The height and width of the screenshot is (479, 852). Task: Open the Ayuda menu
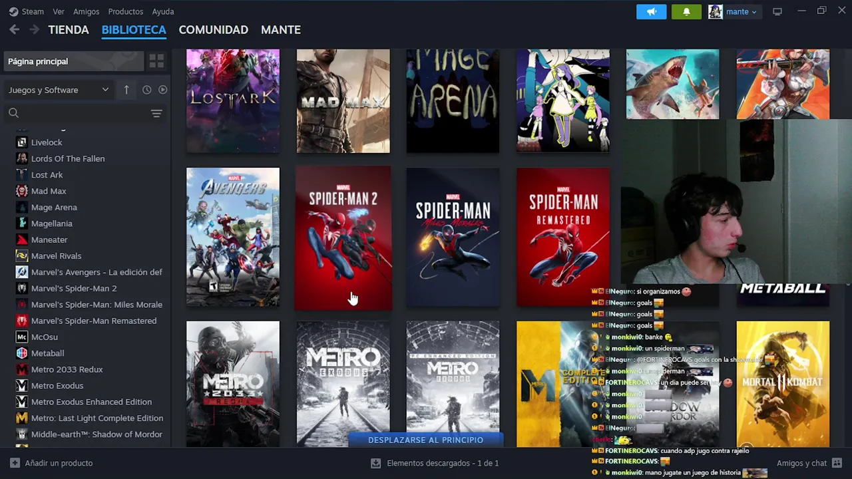[163, 11]
